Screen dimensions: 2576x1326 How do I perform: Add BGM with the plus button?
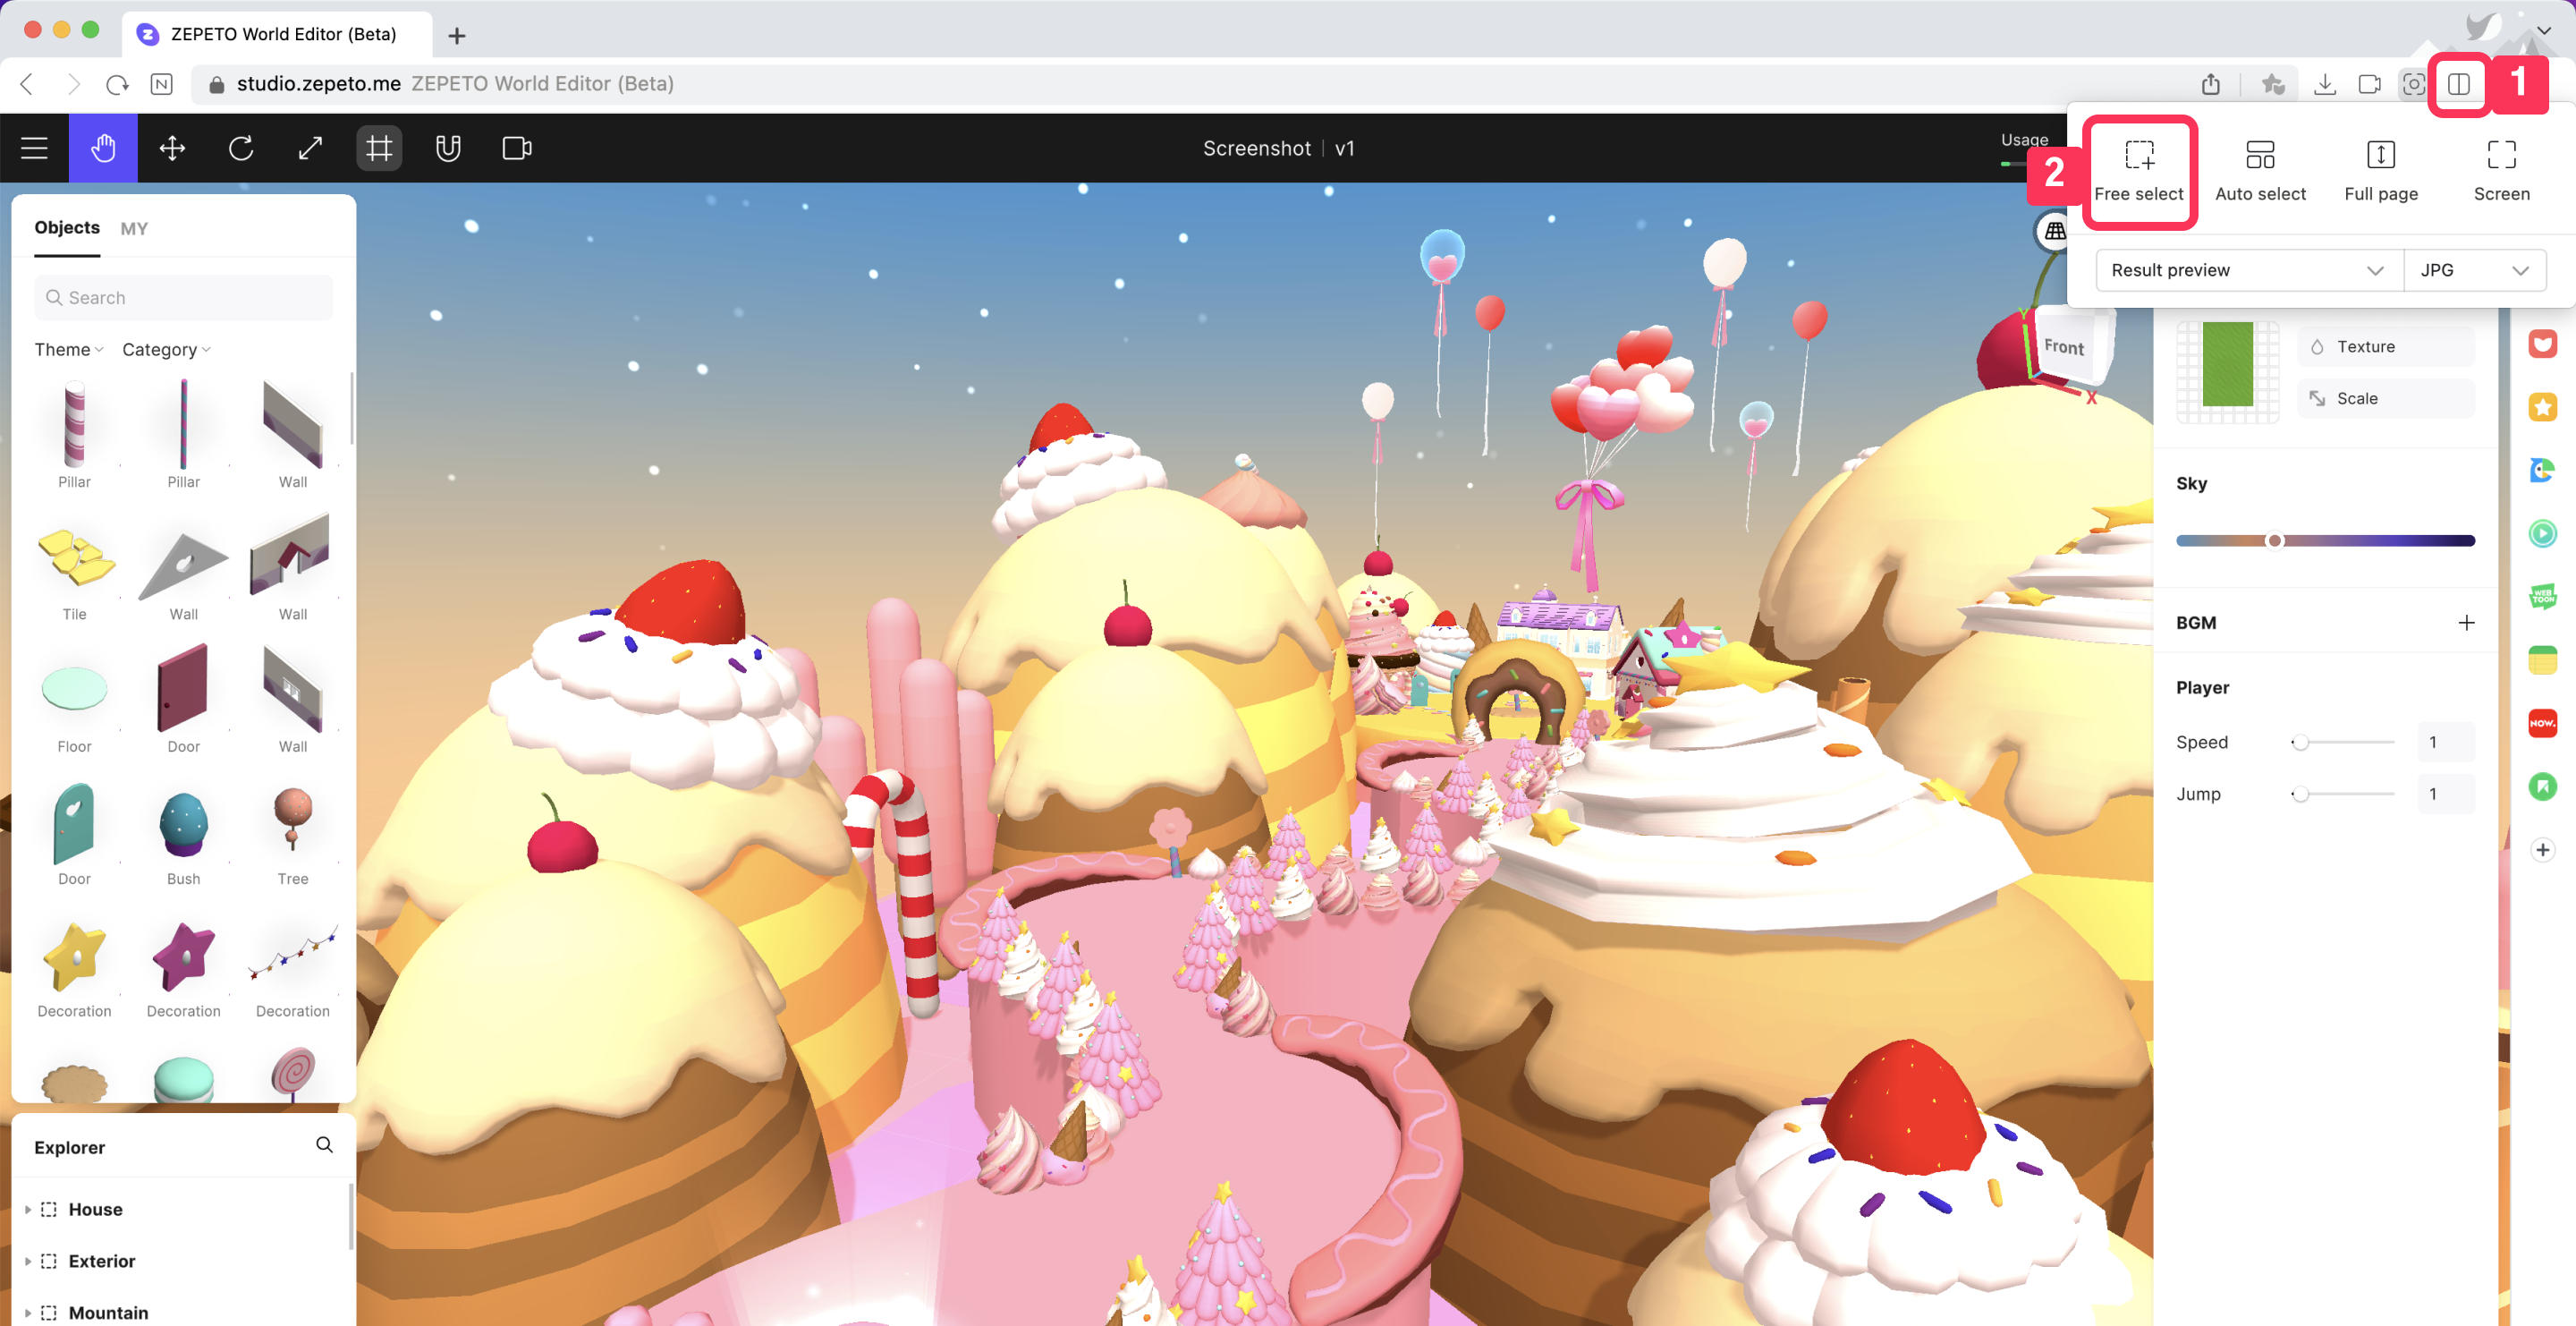(x=2466, y=622)
